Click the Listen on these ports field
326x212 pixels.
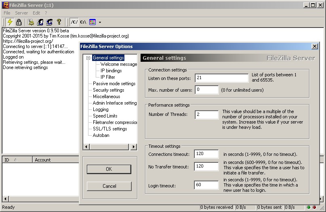[x=222, y=78]
